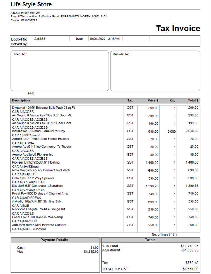This screenshot has width=211, height=274.
Task: Click the empty Served by field
Action: click(x=116, y=44)
